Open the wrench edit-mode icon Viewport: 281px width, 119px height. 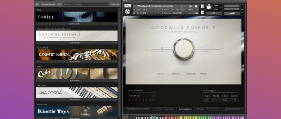[128, 6]
